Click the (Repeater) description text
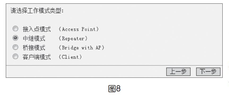Image resolution: width=229 pixels, height=98 pixels. click(73, 38)
